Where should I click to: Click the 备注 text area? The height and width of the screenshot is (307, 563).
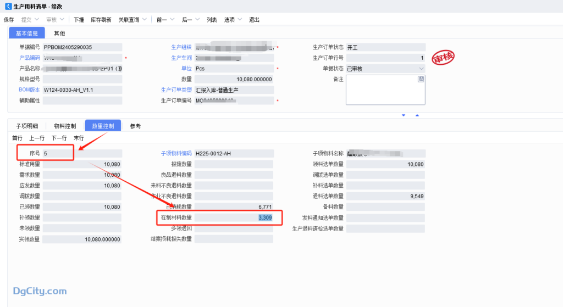tap(385, 90)
